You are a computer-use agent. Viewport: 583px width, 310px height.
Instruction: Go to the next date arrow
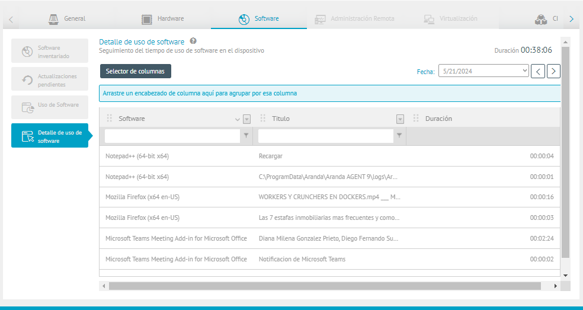[553, 71]
